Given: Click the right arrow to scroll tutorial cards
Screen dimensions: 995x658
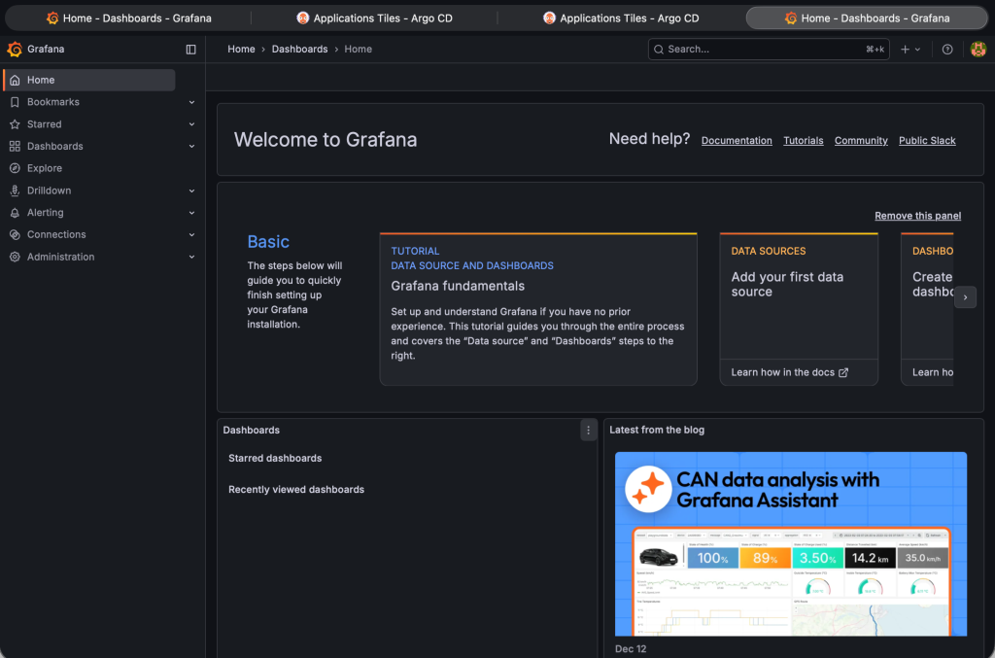Looking at the screenshot, I should coord(965,296).
